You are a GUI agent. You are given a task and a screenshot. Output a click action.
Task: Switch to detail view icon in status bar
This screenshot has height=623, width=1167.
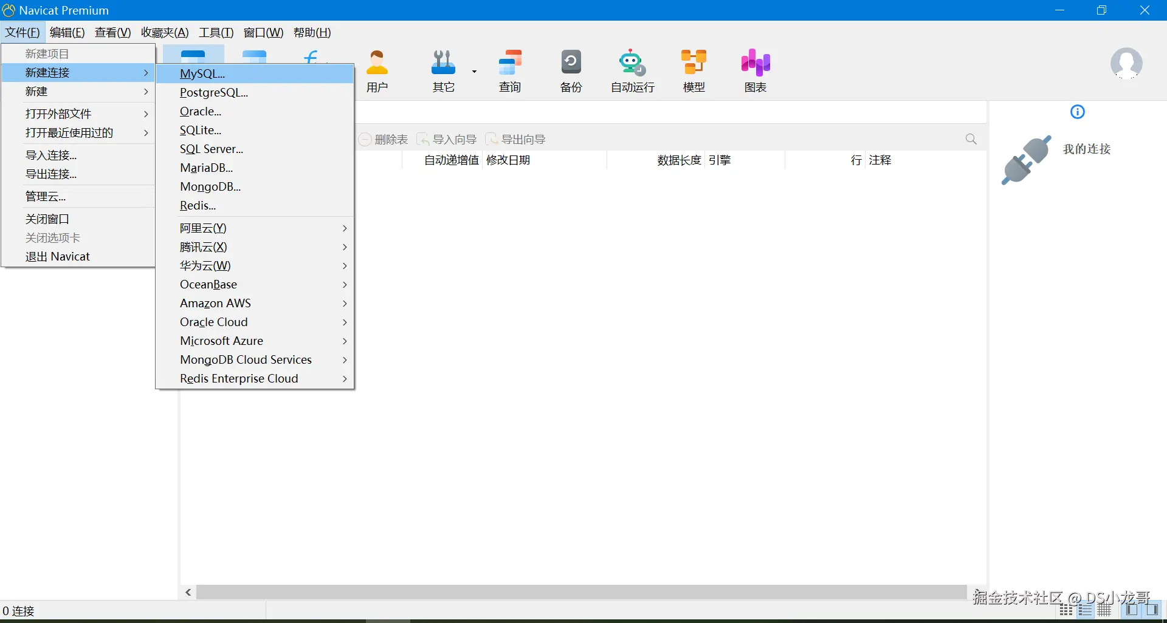coord(1086,610)
